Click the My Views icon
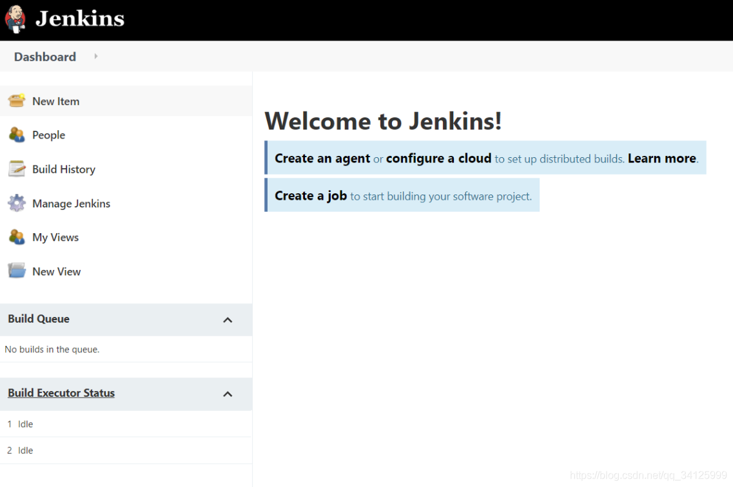The width and height of the screenshot is (733, 487). click(x=17, y=236)
